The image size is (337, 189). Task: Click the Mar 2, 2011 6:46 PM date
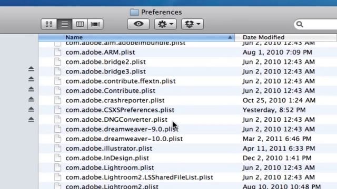pyautogui.click(x=277, y=139)
